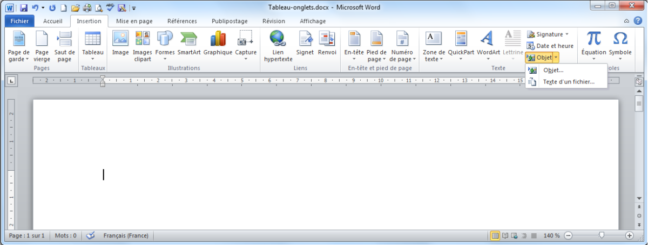
Task: Click the Signature line button
Action: pyautogui.click(x=548, y=34)
